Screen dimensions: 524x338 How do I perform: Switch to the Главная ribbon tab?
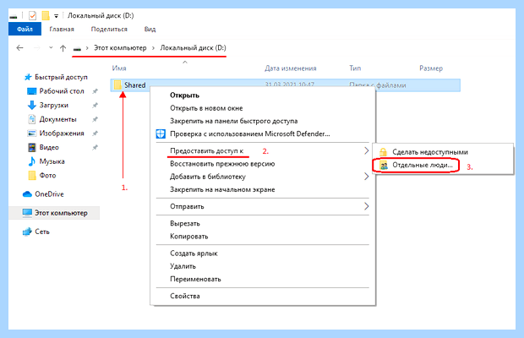(62, 29)
